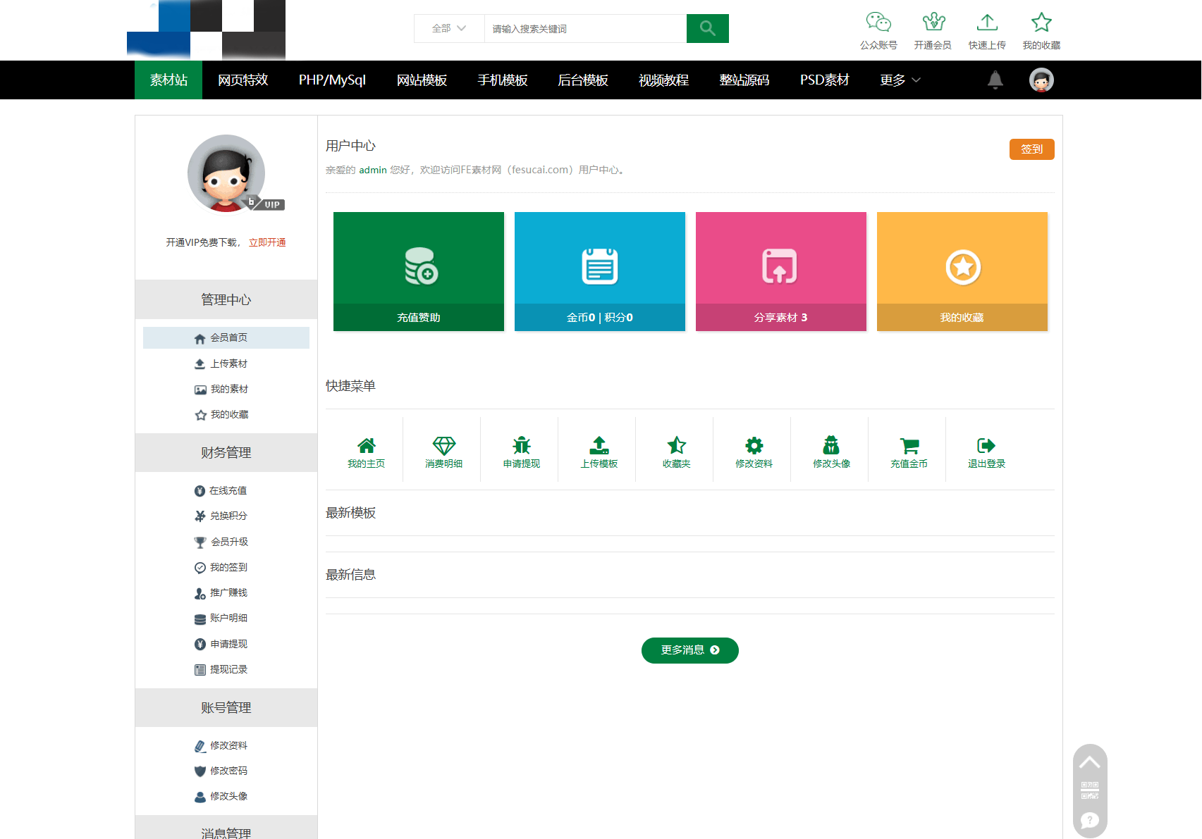
Task: Open the WeChat 公众账号 icon
Action: coord(878,23)
